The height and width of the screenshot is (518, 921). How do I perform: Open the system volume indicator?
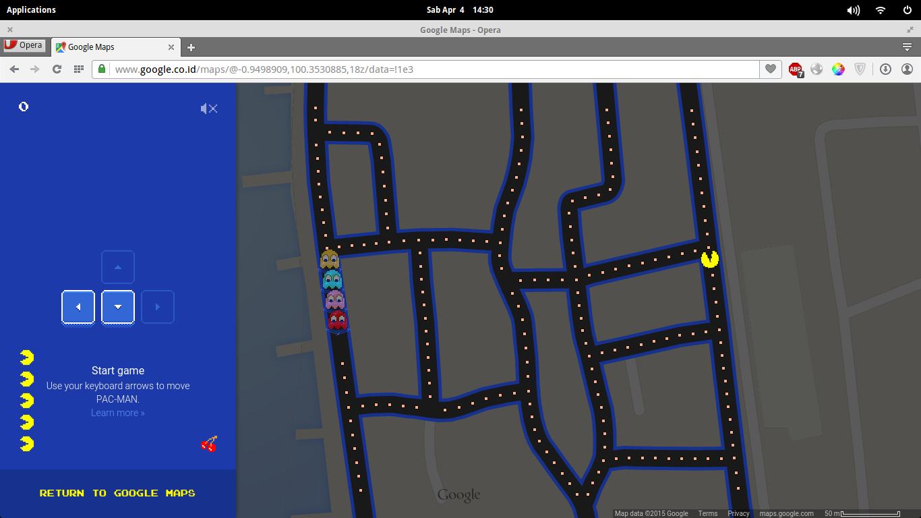854,10
